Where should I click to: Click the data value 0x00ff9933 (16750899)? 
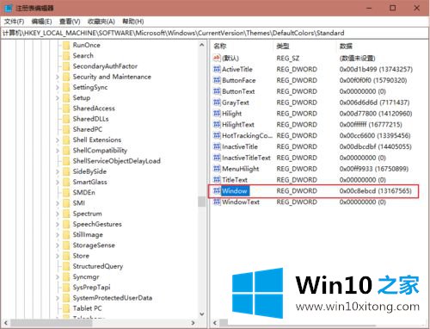point(374,169)
